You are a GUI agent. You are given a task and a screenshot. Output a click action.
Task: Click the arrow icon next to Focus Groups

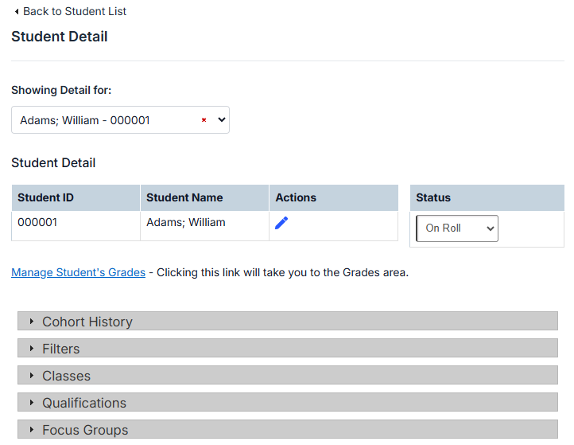pyautogui.click(x=32, y=430)
